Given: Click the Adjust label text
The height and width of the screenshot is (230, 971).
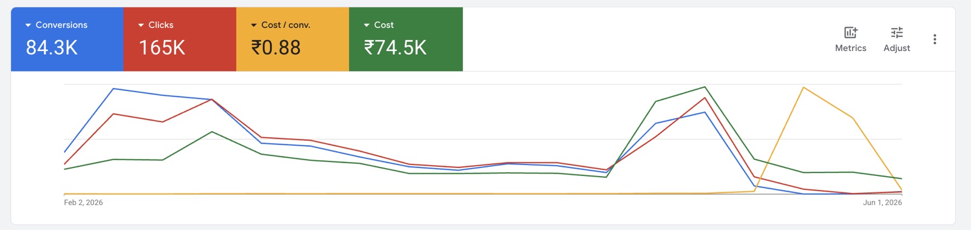Looking at the screenshot, I should click(x=896, y=48).
